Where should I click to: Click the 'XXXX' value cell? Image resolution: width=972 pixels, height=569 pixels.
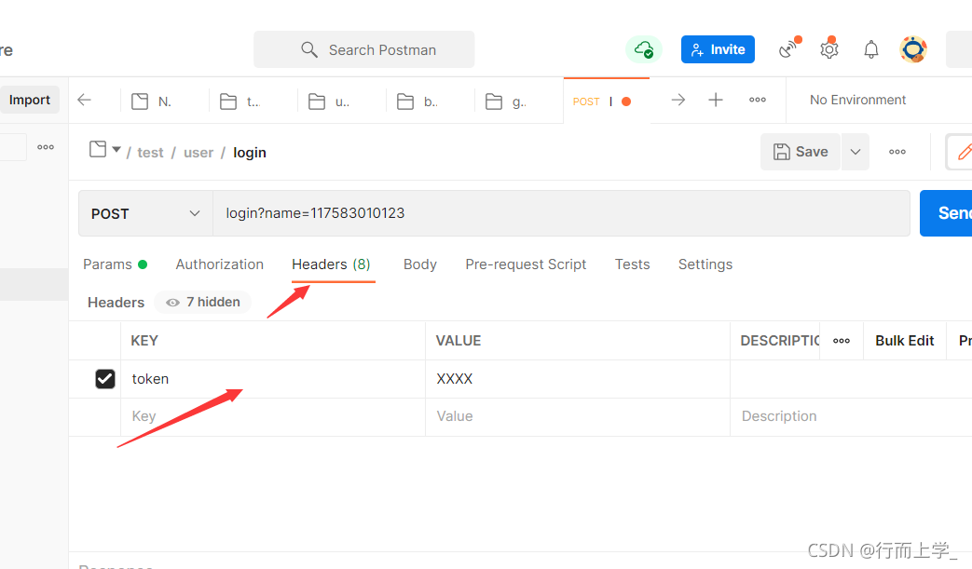[x=578, y=379]
